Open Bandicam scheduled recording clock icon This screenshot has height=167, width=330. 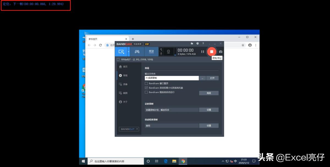tap(197, 44)
